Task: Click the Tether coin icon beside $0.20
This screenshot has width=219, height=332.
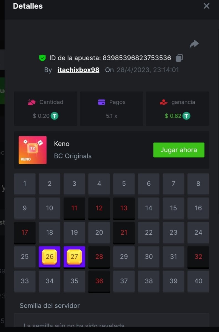Action: click(55, 116)
